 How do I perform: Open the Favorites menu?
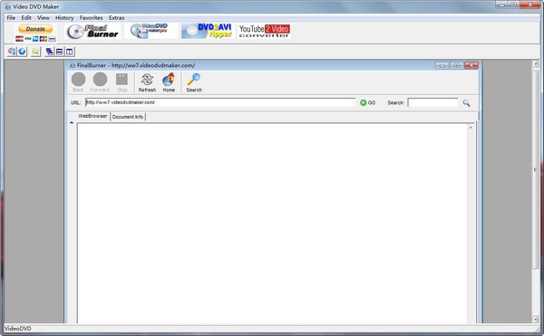pyautogui.click(x=91, y=18)
